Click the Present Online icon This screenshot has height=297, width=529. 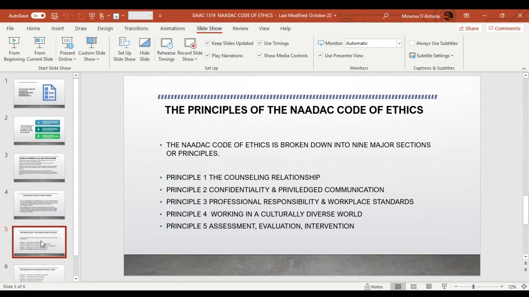click(x=67, y=43)
